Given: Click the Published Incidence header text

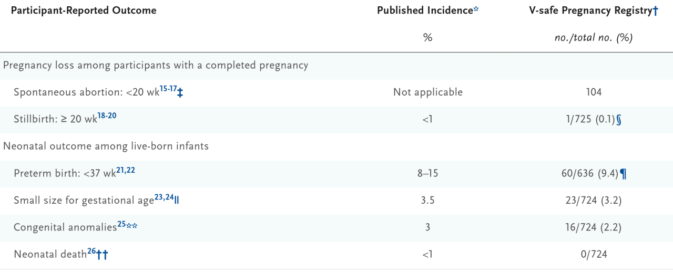Looking at the screenshot, I should tap(425, 11).
